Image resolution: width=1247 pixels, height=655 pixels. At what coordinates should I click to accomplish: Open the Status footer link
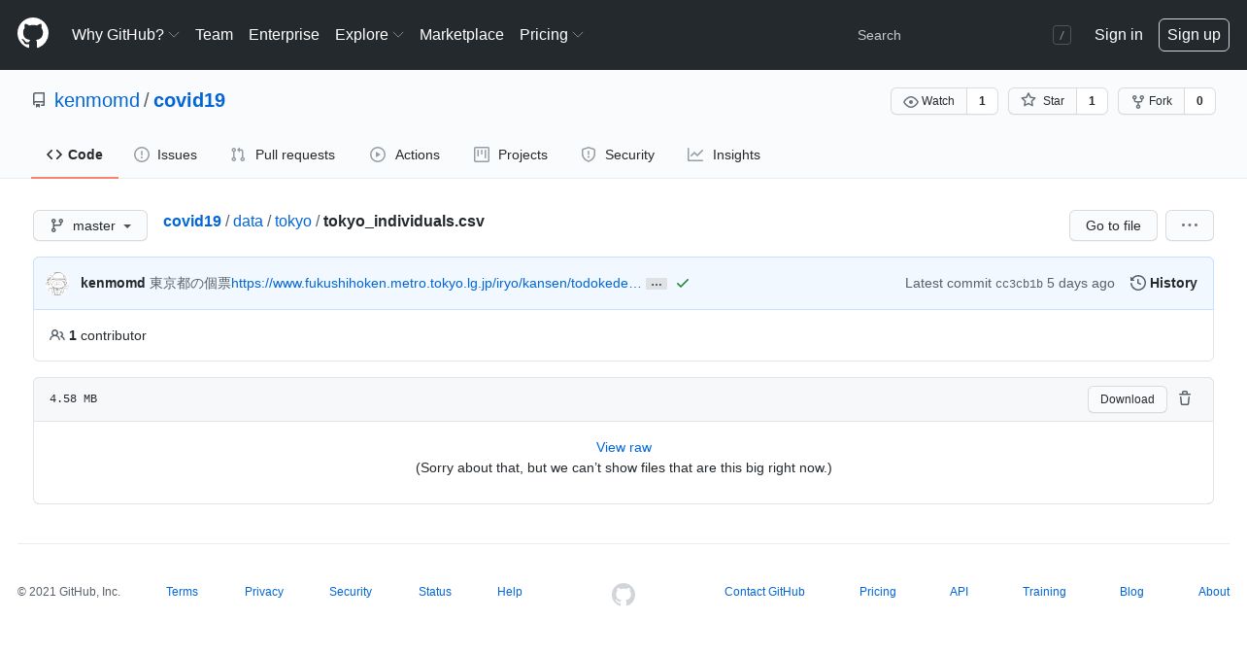(x=435, y=592)
